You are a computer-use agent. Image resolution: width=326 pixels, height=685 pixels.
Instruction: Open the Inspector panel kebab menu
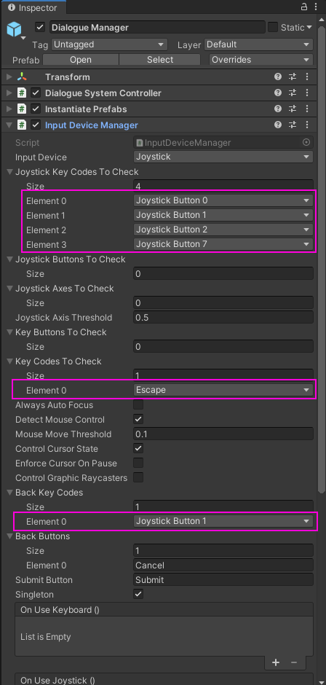tap(316, 7)
